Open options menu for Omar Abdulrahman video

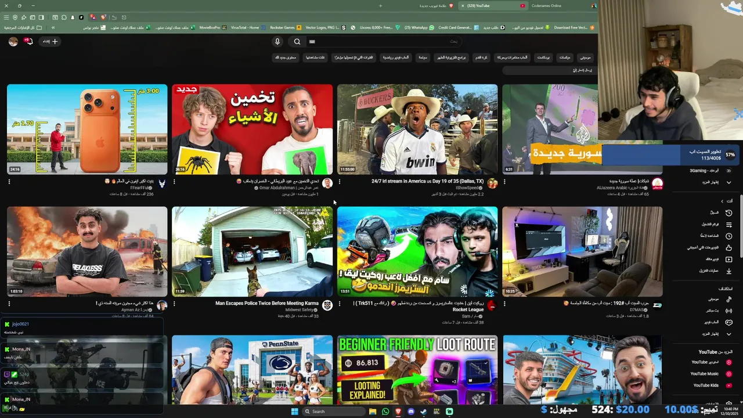[174, 182]
